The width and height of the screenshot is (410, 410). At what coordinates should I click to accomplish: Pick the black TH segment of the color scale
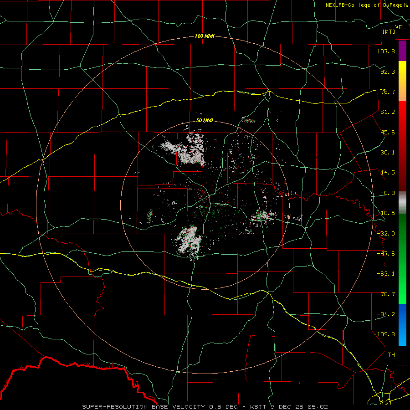coord(402,355)
